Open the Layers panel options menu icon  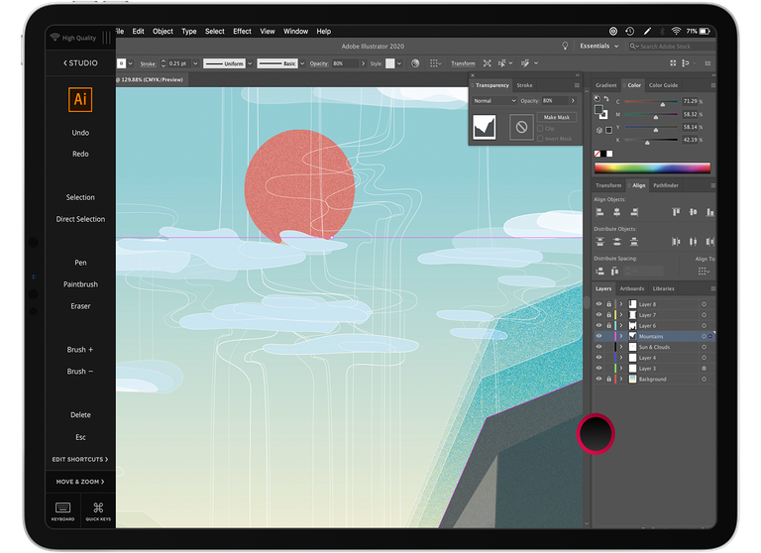tap(712, 288)
